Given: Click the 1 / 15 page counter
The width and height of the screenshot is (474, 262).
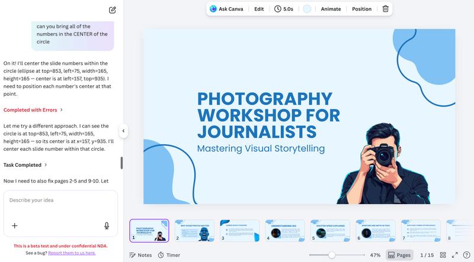Looking at the screenshot, I should tap(427, 255).
